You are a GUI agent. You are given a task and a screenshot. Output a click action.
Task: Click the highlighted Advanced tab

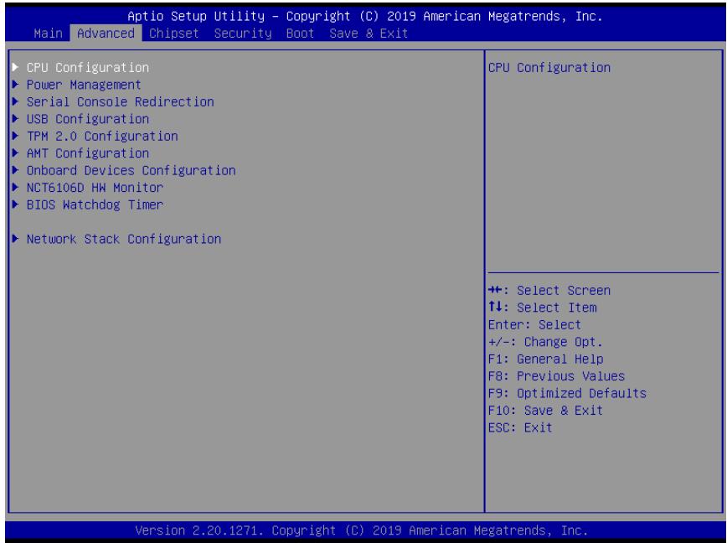106,34
